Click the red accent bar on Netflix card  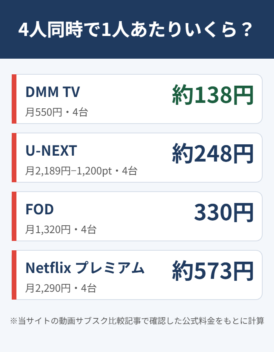[x=14, y=275]
